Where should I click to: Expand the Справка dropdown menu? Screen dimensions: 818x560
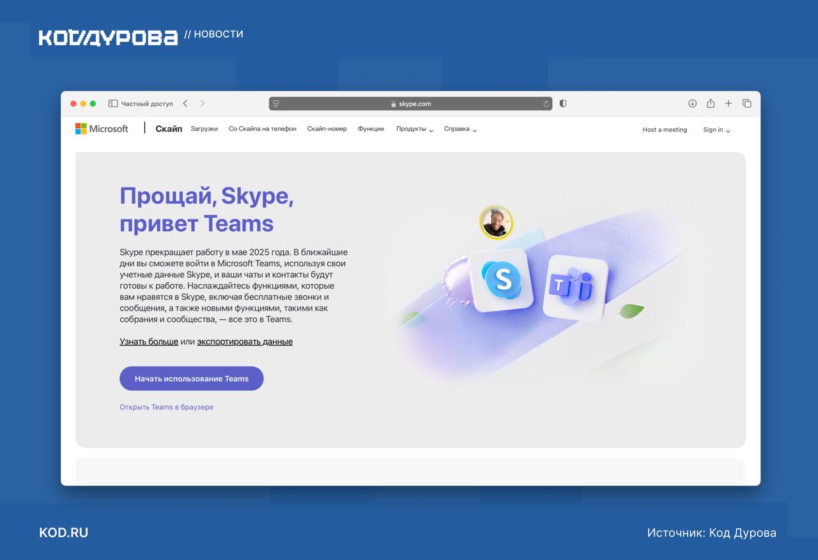[461, 129]
